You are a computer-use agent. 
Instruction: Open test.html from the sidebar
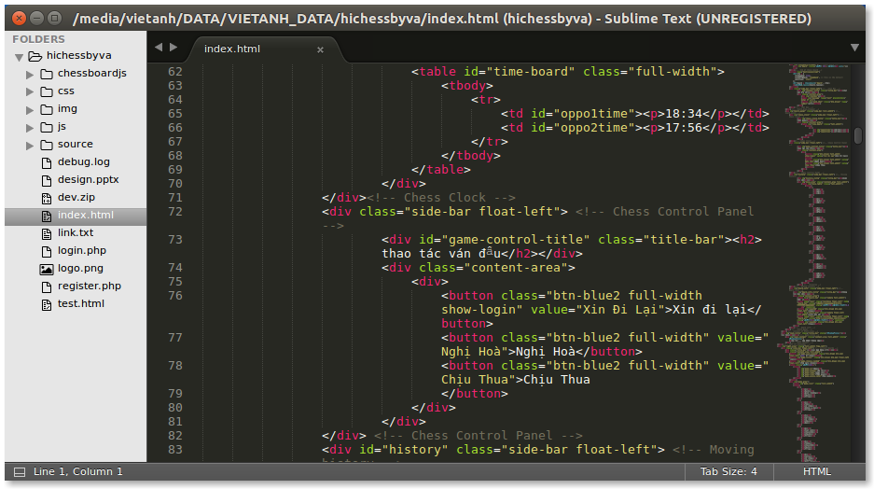tap(81, 303)
